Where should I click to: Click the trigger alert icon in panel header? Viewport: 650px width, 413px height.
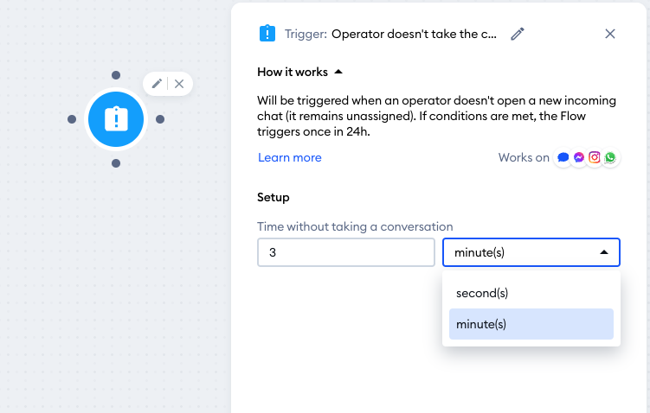click(267, 34)
